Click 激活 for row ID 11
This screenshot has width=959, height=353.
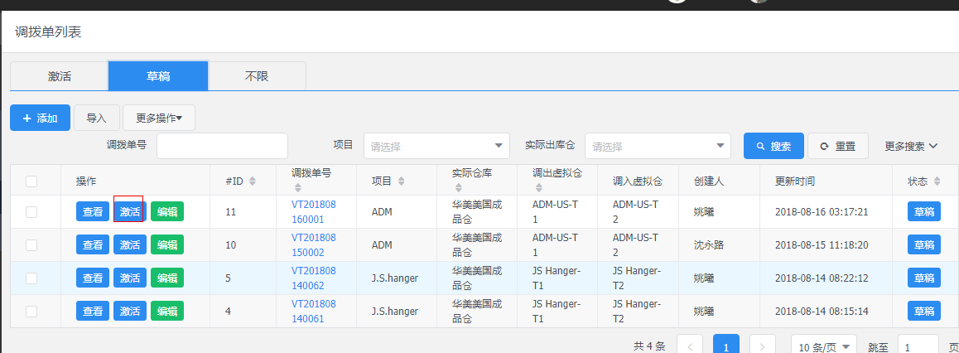(x=130, y=211)
